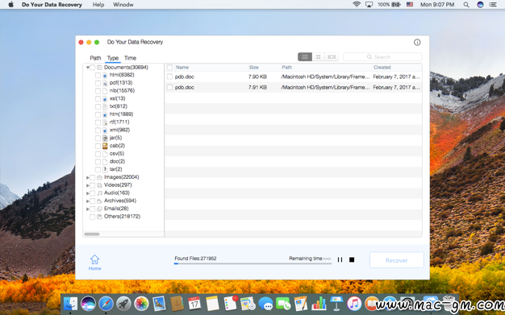The height and width of the screenshot is (315, 505).
Task: Open iTunes from the dock
Action: (x=354, y=304)
